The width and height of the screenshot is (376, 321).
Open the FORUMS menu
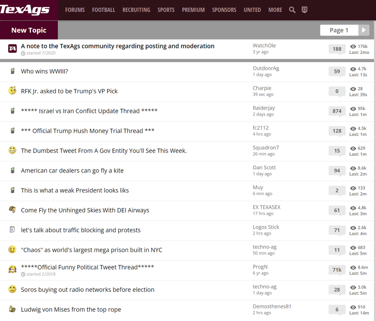(75, 10)
